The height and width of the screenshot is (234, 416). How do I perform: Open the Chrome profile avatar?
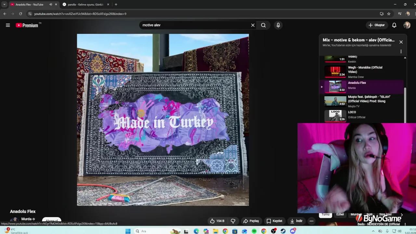[408, 14]
